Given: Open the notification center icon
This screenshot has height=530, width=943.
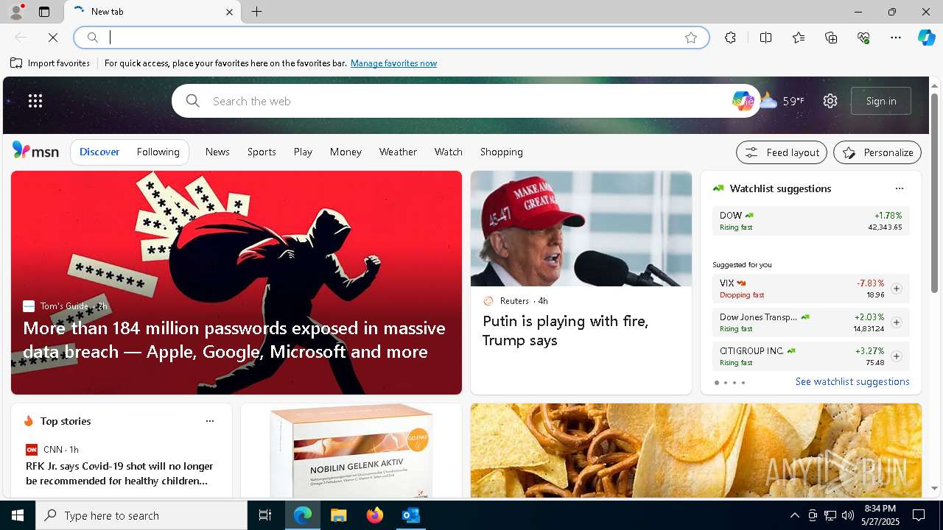Looking at the screenshot, I should 919,515.
